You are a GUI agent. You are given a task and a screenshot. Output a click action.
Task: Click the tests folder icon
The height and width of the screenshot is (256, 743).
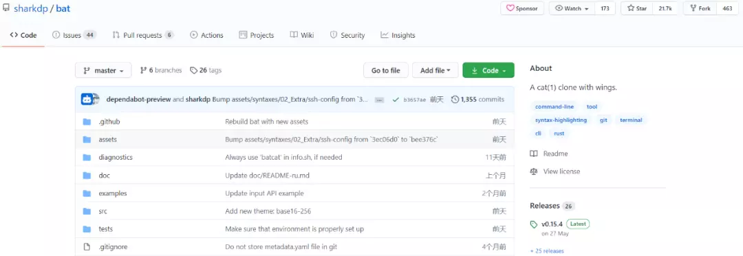87,229
